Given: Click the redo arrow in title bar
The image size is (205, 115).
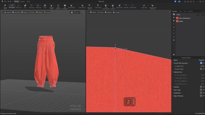Looking at the screenshot, I should [x=11, y=1].
